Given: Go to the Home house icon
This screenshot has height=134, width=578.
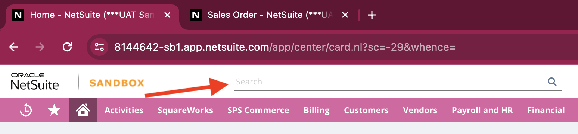Looking at the screenshot, I should pyautogui.click(x=83, y=110).
